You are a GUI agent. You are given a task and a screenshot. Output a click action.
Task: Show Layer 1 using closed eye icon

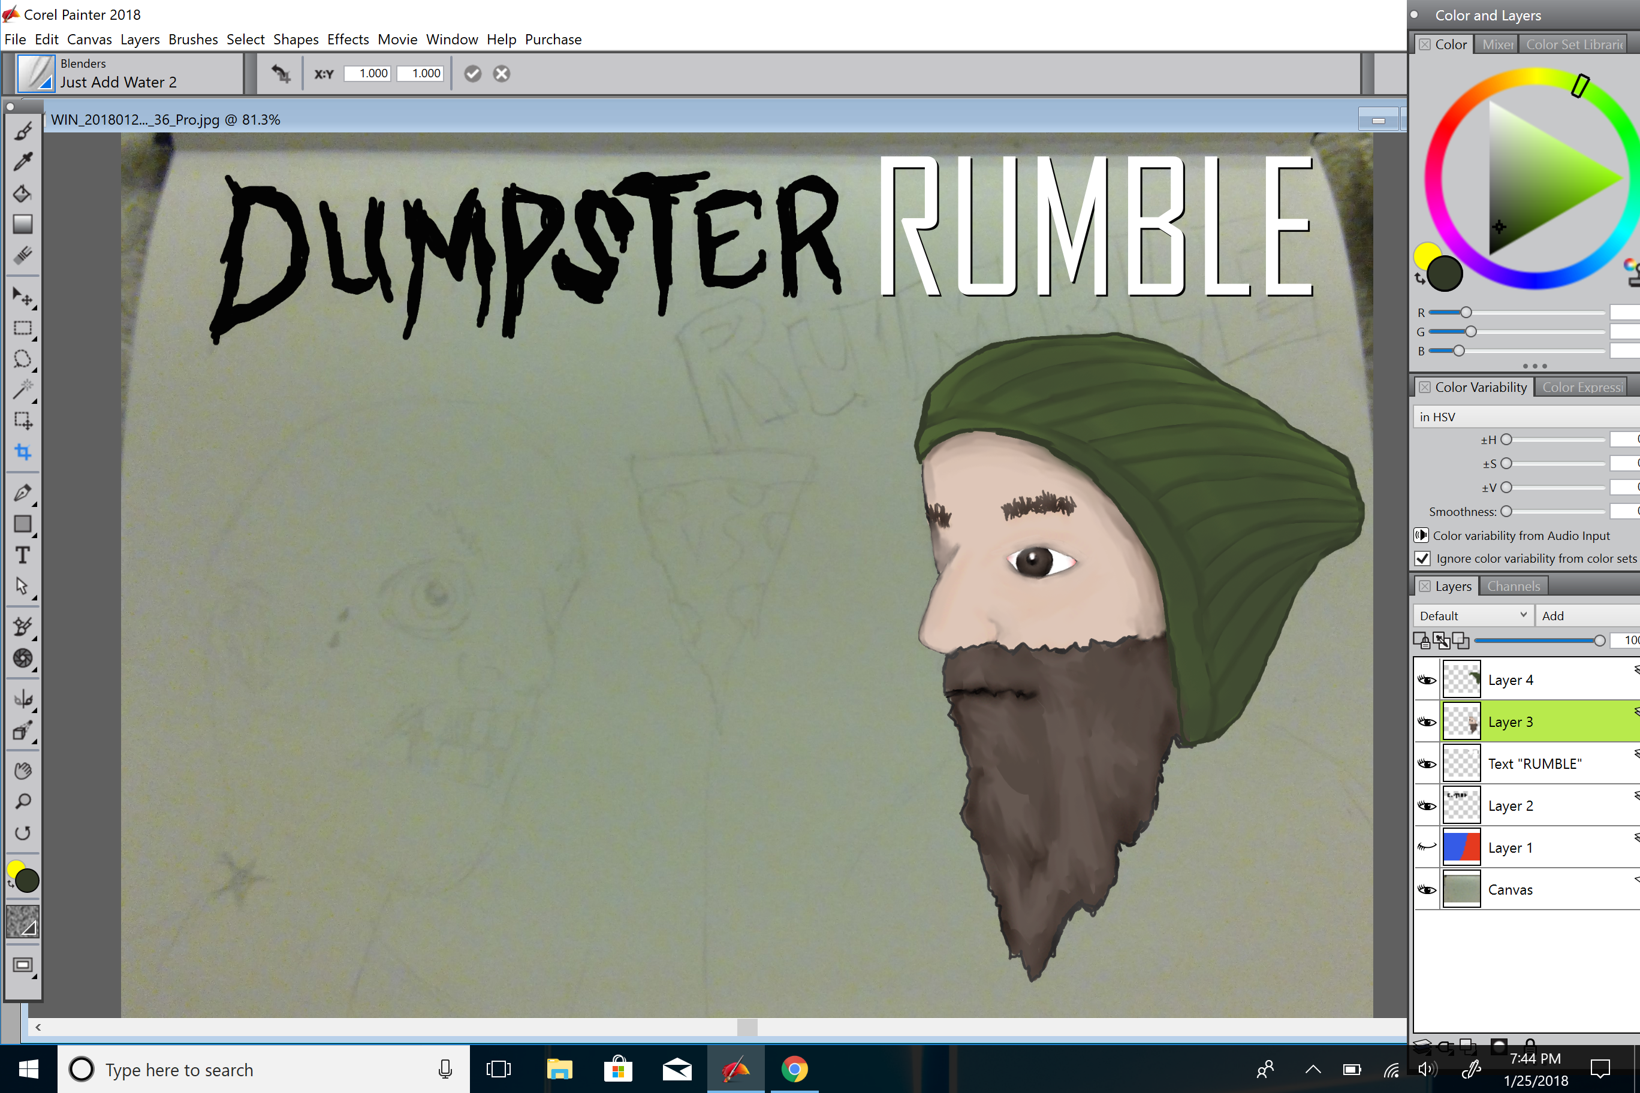(1427, 848)
